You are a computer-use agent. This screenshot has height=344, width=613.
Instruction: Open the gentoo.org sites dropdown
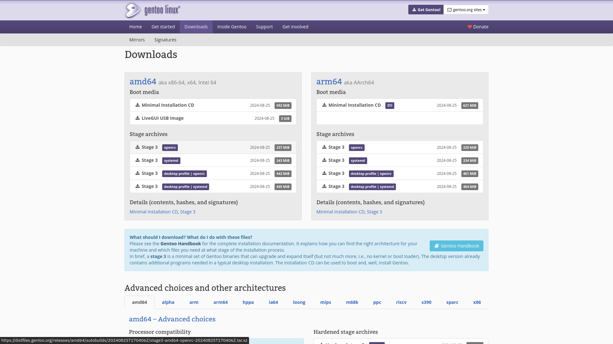(466, 10)
